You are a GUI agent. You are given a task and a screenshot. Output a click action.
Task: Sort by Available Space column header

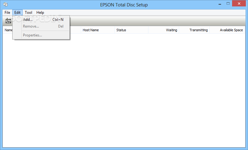point(227,30)
